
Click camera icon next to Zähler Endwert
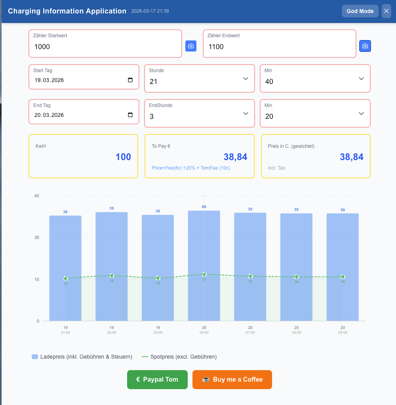click(x=365, y=46)
